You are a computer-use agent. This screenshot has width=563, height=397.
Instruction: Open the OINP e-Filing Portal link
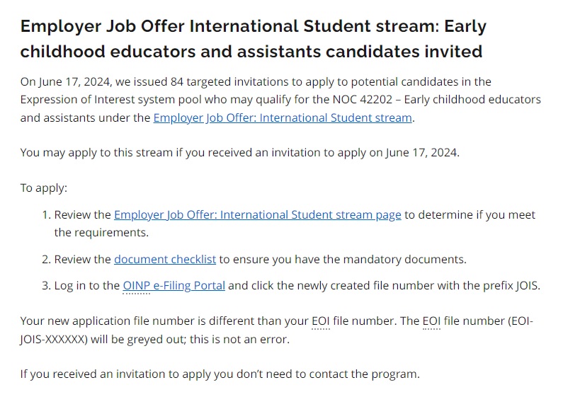(174, 285)
